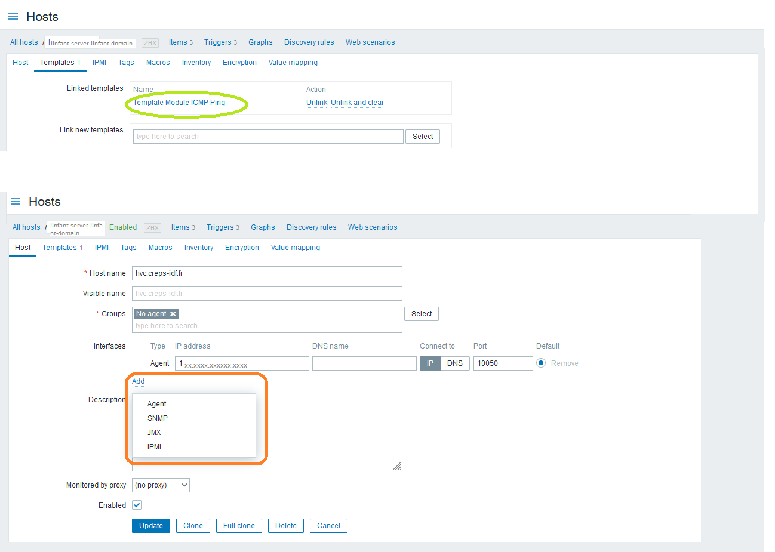
Task: Open the hamburger menu beside top Hosts title
Action: click(x=13, y=17)
